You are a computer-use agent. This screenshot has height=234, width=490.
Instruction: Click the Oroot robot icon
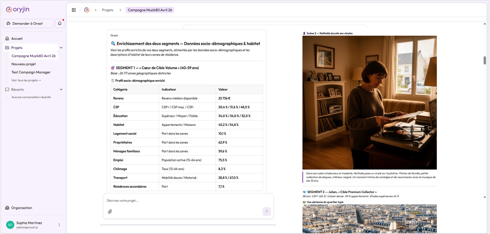click(x=8, y=23)
